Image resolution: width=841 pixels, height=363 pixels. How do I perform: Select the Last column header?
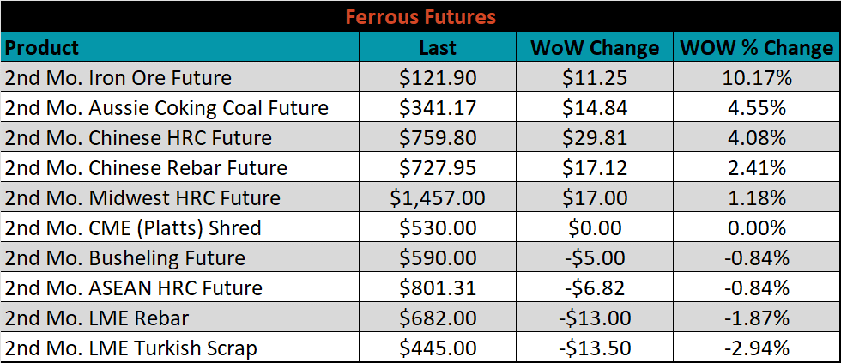(x=438, y=47)
